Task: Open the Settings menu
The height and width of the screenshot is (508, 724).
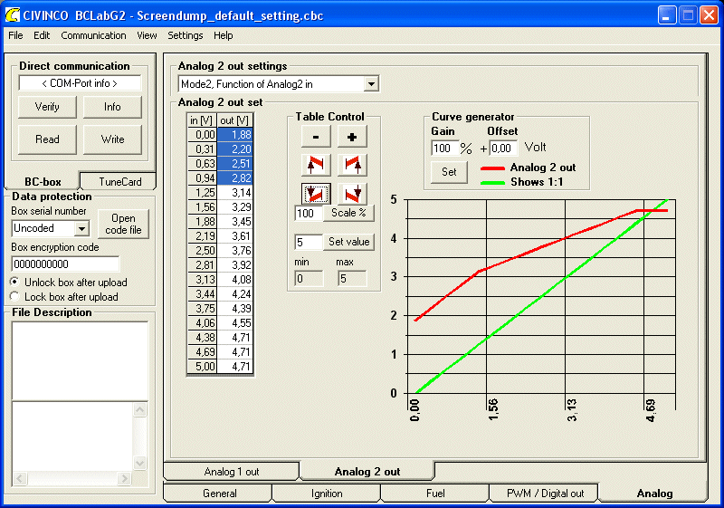Action: (x=186, y=35)
